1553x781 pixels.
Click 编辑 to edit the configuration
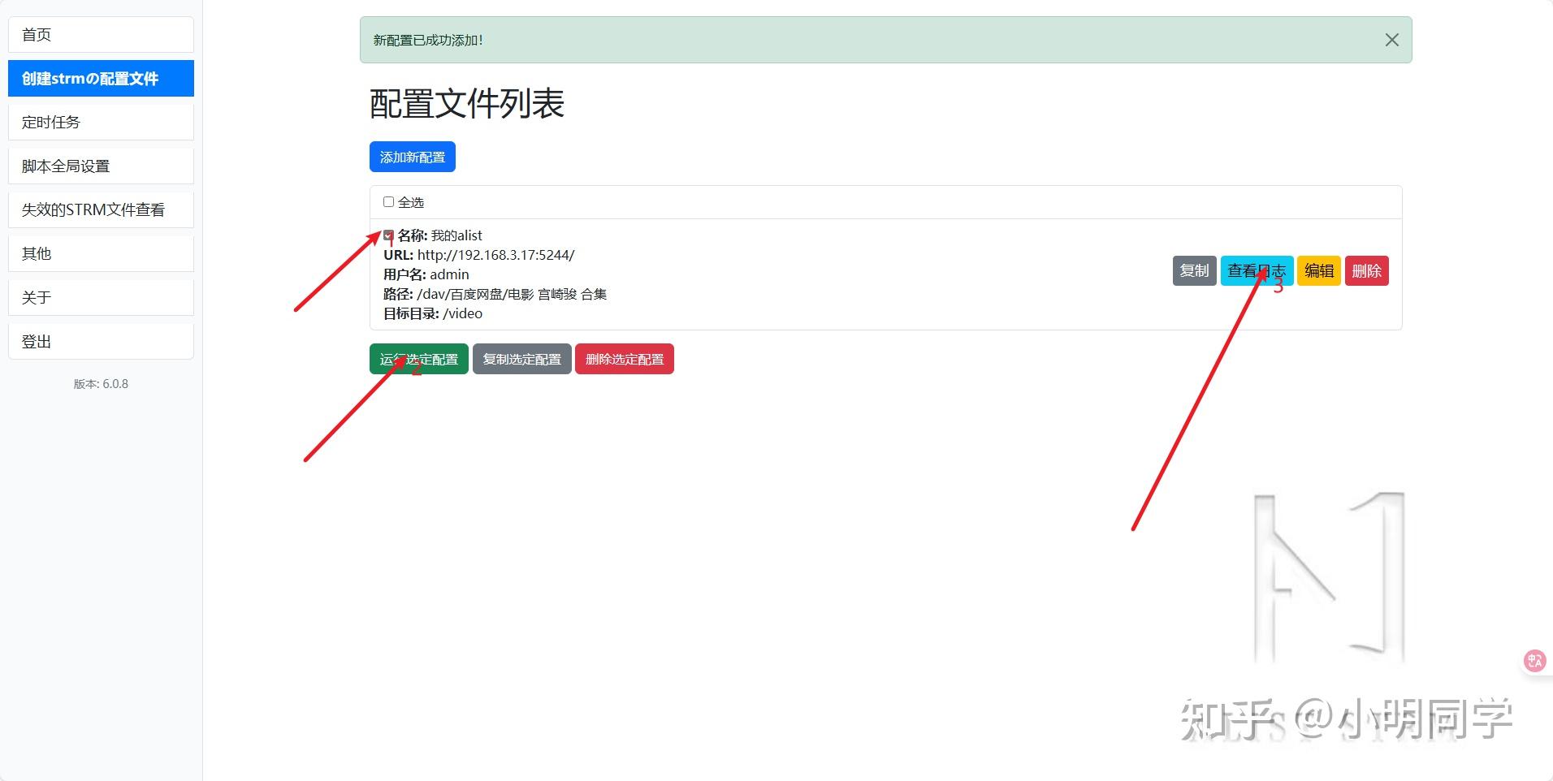(1319, 270)
